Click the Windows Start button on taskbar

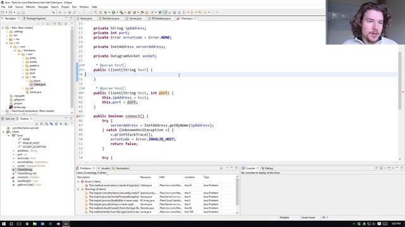(4, 224)
